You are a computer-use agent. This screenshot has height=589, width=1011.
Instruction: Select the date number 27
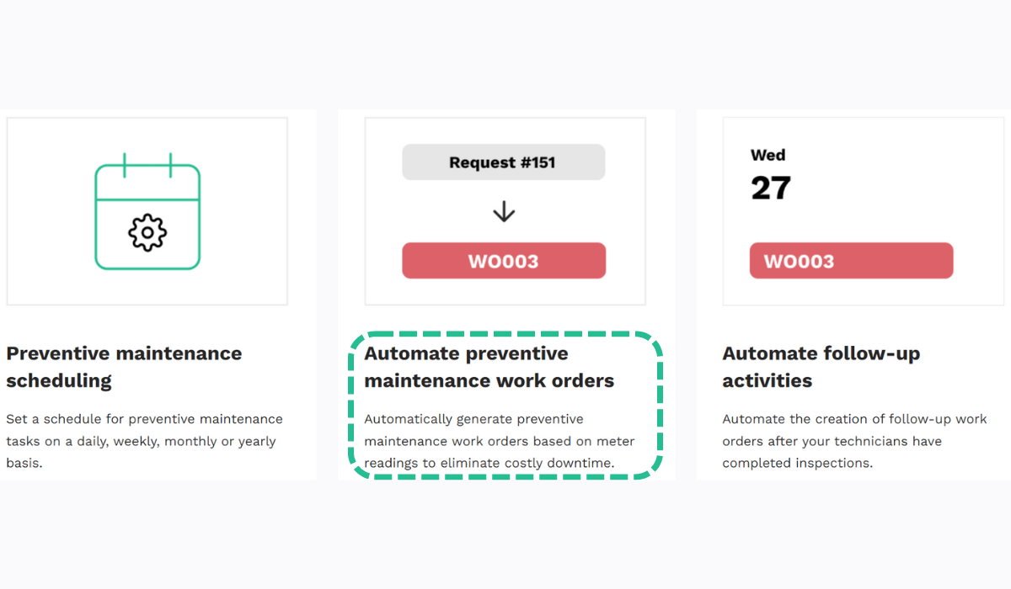click(x=771, y=188)
